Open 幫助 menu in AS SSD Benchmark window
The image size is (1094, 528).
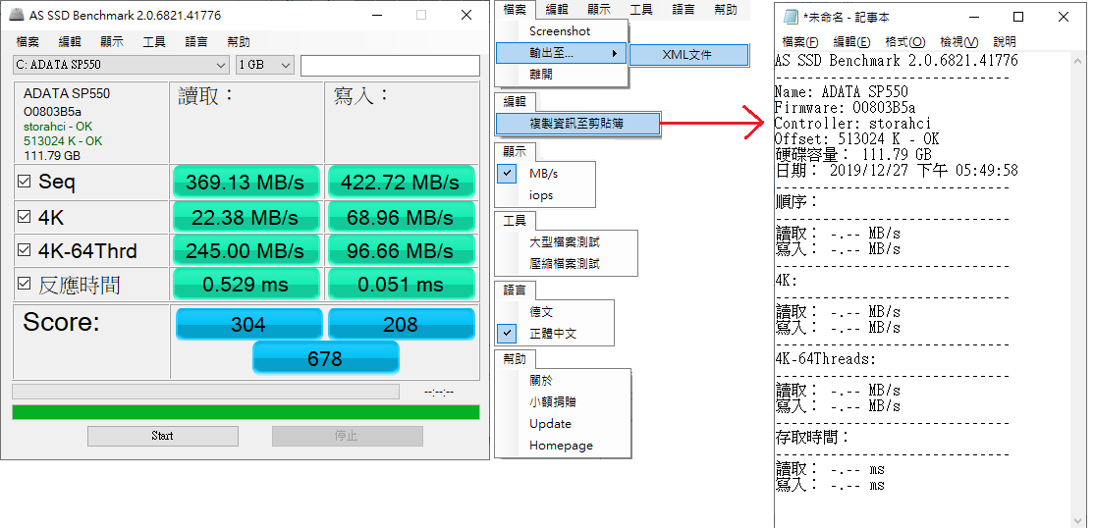pyautogui.click(x=239, y=42)
